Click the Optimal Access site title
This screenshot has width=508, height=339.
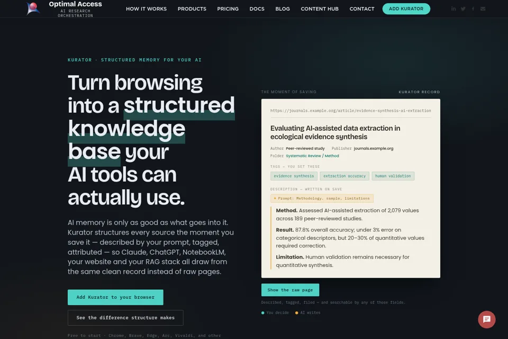point(75,4)
